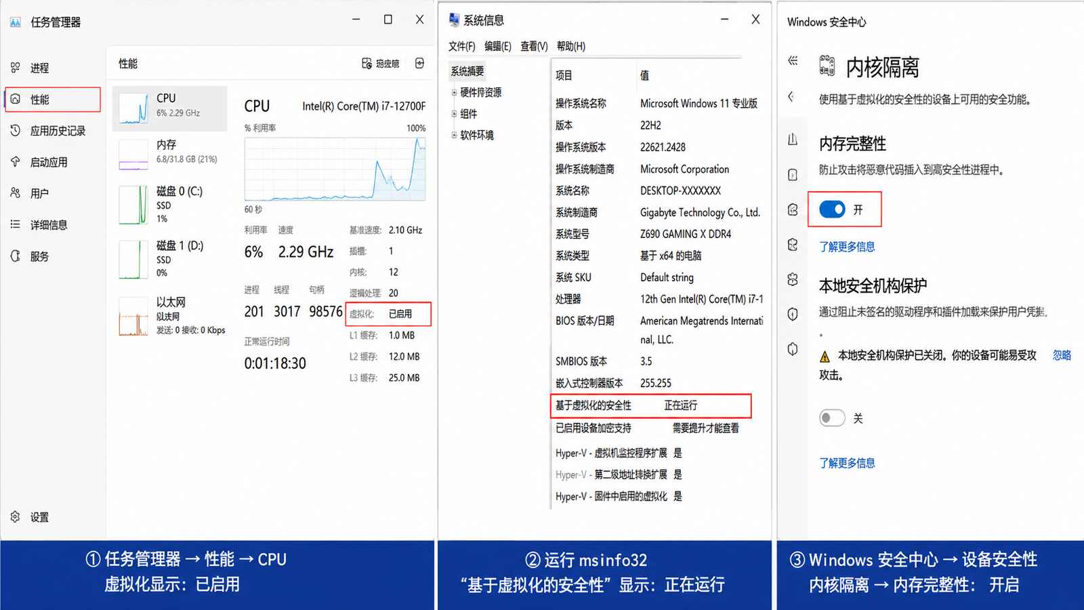1084x610 pixels.
Task: Open 帮助(H) menu
Action: pos(570,46)
